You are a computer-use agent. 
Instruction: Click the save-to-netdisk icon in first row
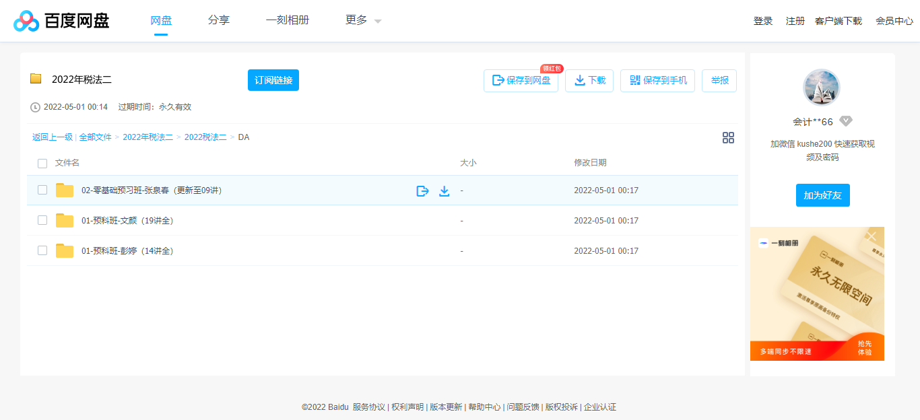coord(422,191)
